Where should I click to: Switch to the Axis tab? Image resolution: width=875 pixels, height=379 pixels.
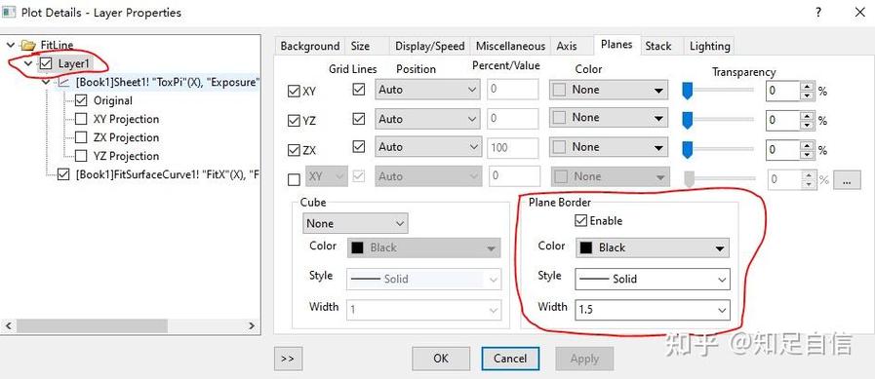coord(567,46)
